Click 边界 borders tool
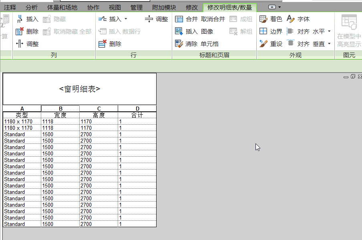 [x=263, y=31]
